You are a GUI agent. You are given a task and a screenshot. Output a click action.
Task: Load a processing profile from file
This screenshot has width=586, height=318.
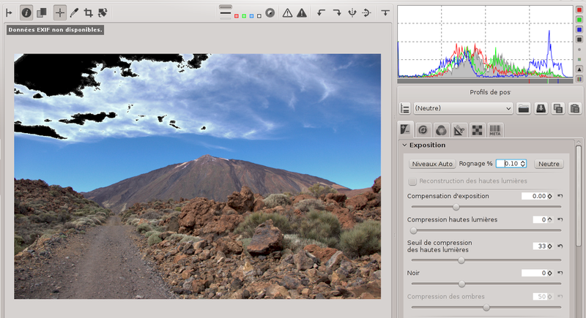coord(523,108)
